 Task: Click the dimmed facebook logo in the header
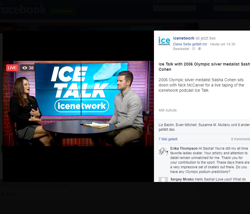point(23,9)
